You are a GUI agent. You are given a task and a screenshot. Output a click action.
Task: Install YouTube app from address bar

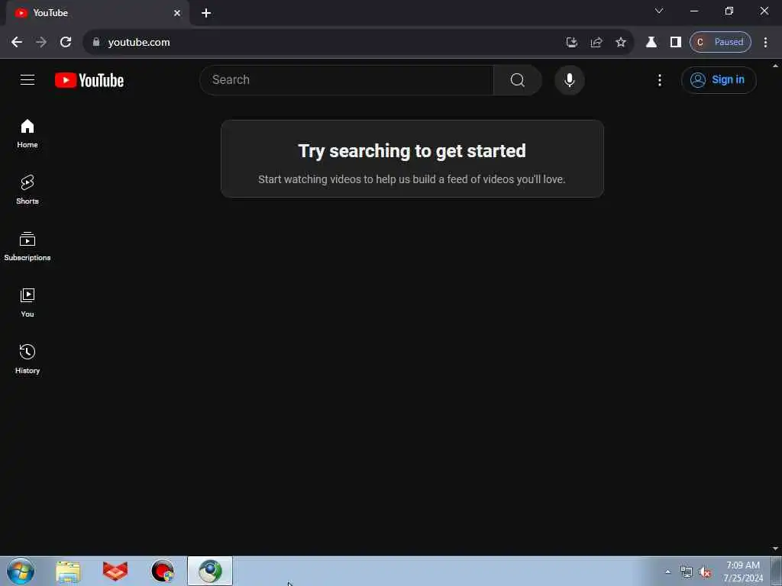pos(571,43)
